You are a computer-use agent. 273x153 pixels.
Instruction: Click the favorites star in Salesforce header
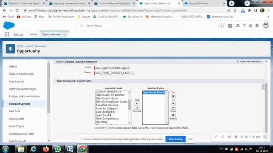click(x=219, y=25)
